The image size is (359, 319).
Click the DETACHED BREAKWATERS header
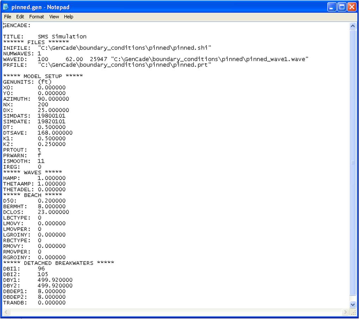point(59,263)
